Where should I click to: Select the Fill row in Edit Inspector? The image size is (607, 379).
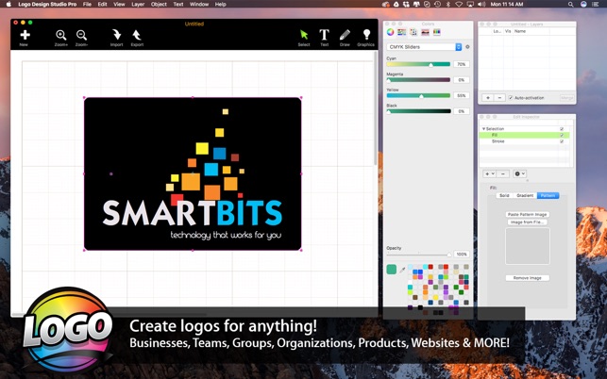point(524,135)
